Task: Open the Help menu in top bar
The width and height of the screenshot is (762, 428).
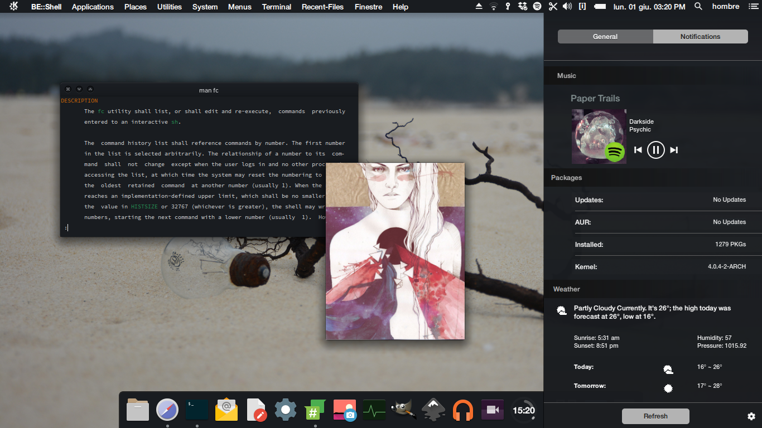Action: pyautogui.click(x=401, y=7)
